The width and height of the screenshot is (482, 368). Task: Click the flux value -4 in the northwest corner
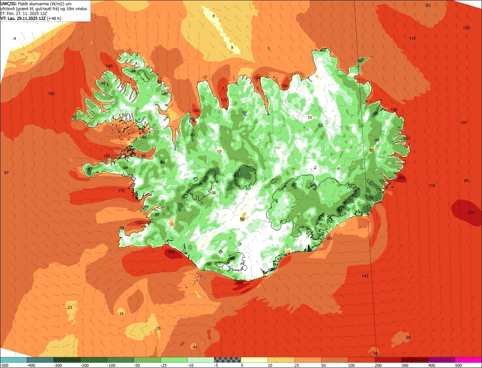pyautogui.click(x=14, y=39)
